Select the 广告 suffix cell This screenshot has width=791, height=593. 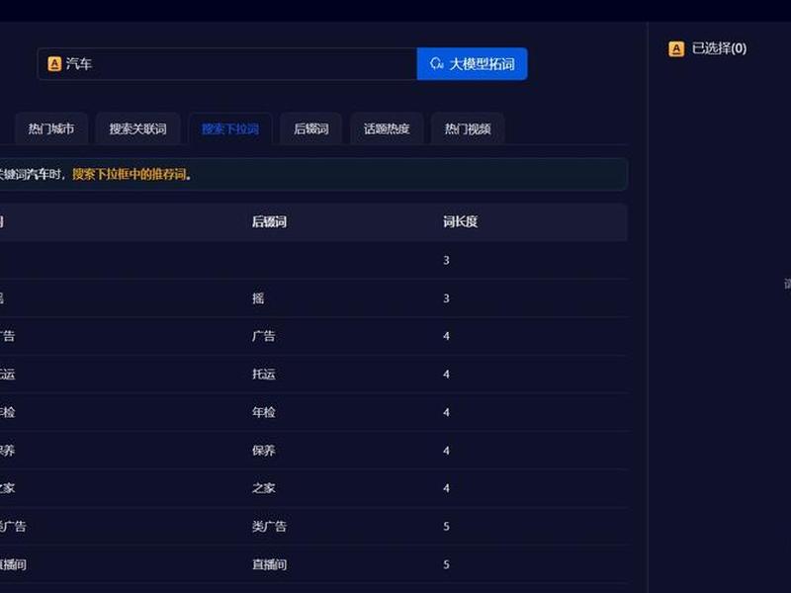263,336
